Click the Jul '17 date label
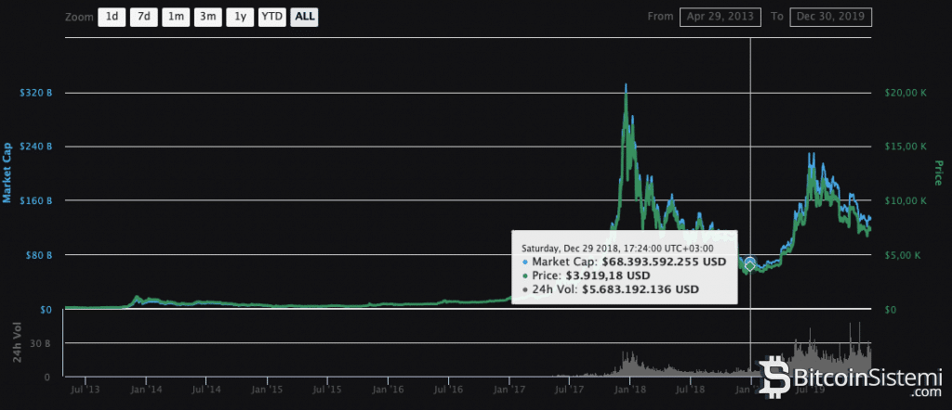Viewport: 952px width, 410px height. tap(570, 391)
